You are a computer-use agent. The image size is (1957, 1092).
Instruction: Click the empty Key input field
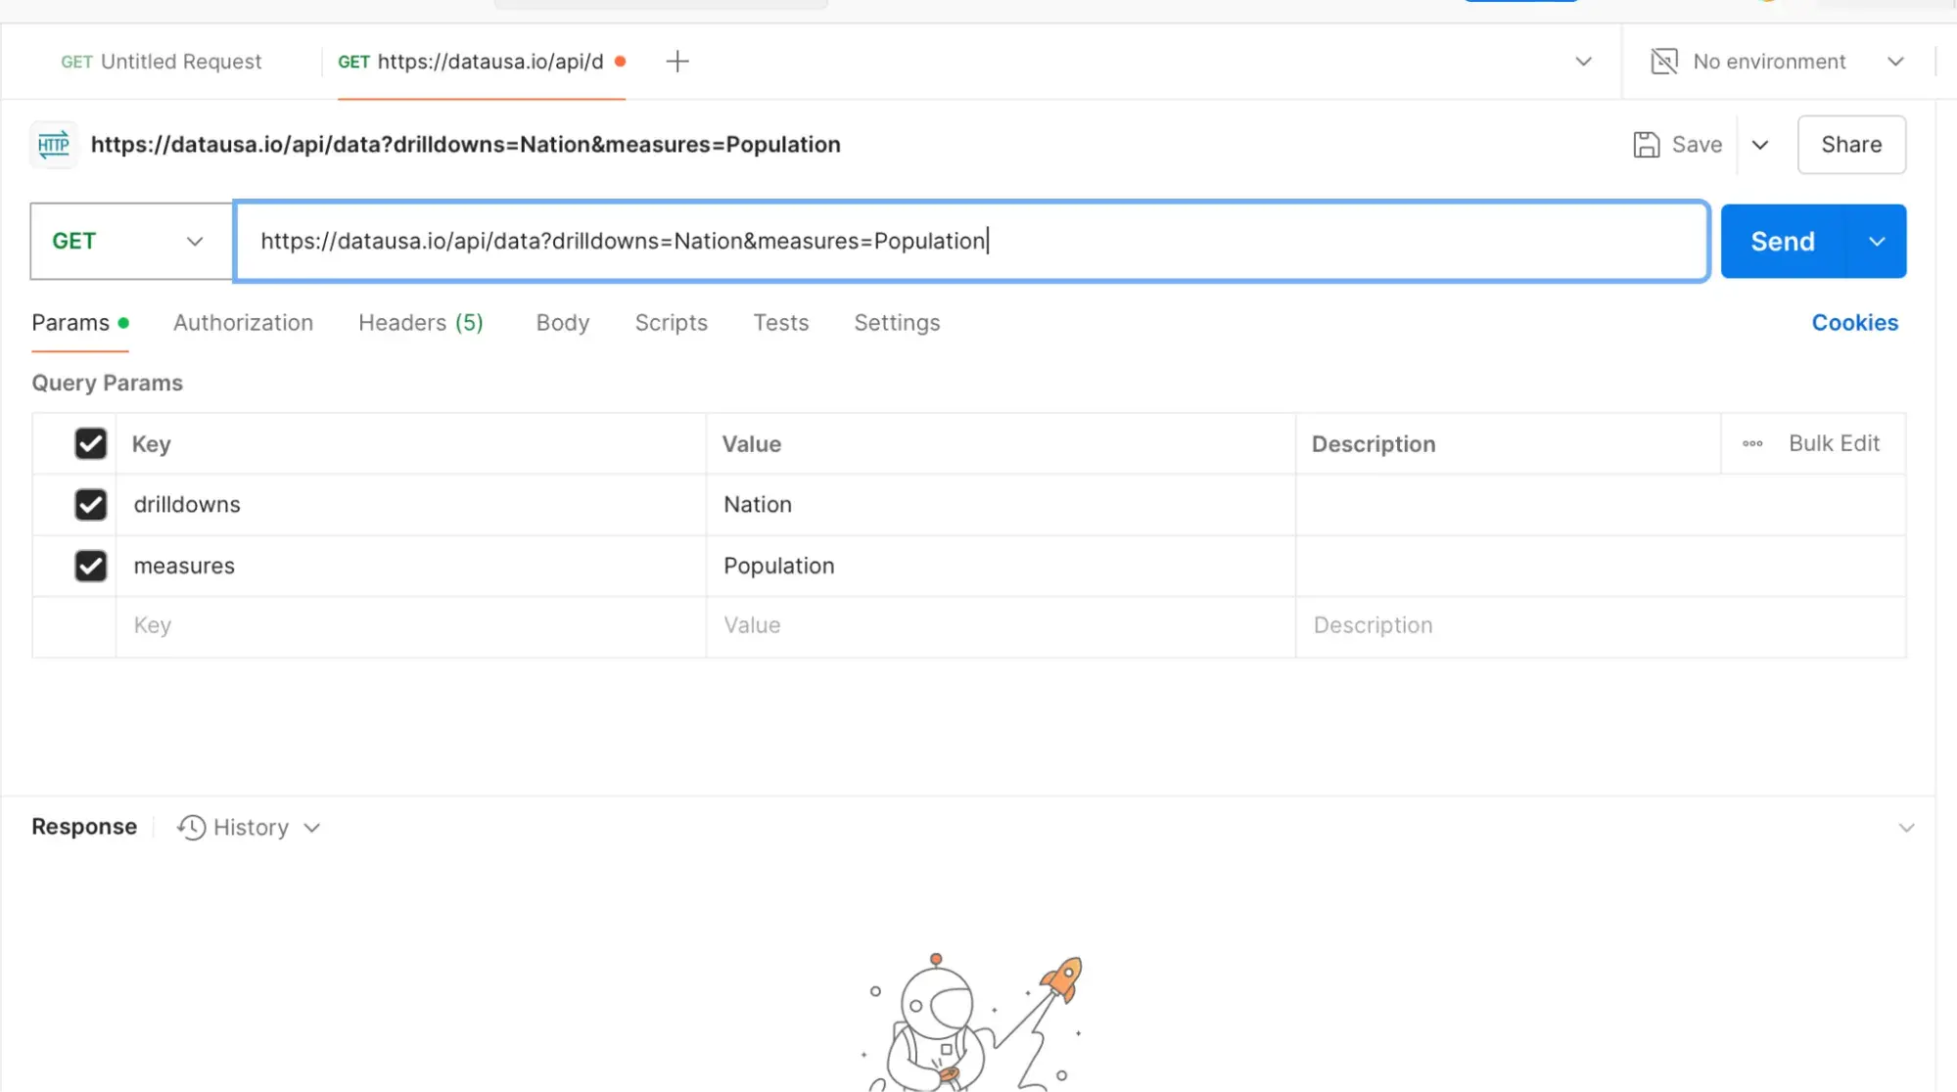pos(409,625)
